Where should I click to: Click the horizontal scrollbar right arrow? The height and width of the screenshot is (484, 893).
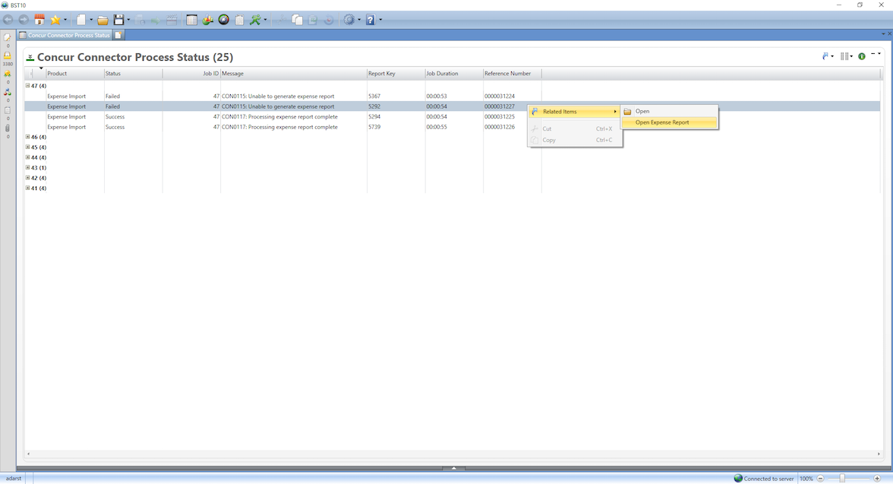[x=879, y=454]
